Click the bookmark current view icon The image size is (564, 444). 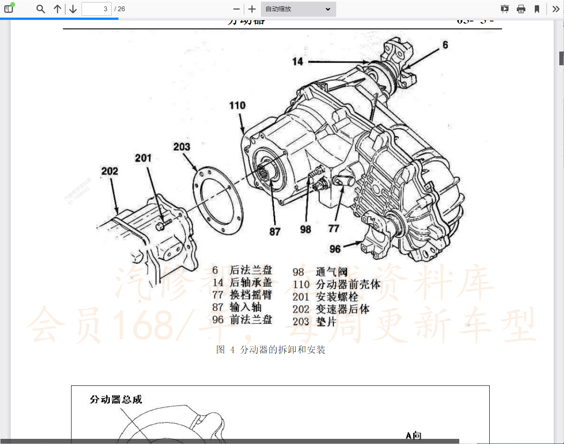537,9
